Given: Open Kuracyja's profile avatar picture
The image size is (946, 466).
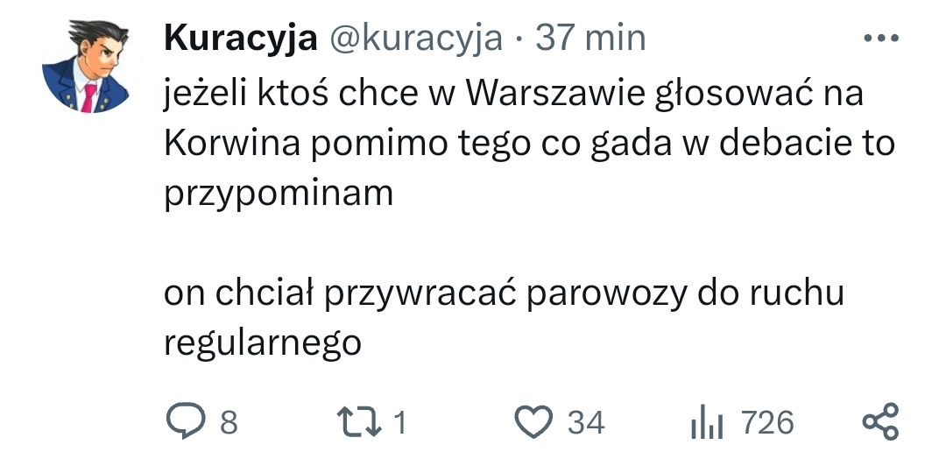Looking at the screenshot, I should pos(85,67).
